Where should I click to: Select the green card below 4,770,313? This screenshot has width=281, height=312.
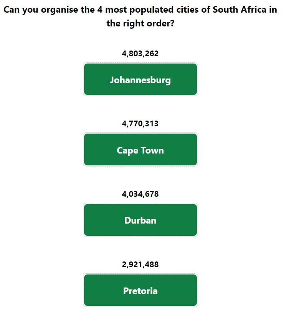140,149
